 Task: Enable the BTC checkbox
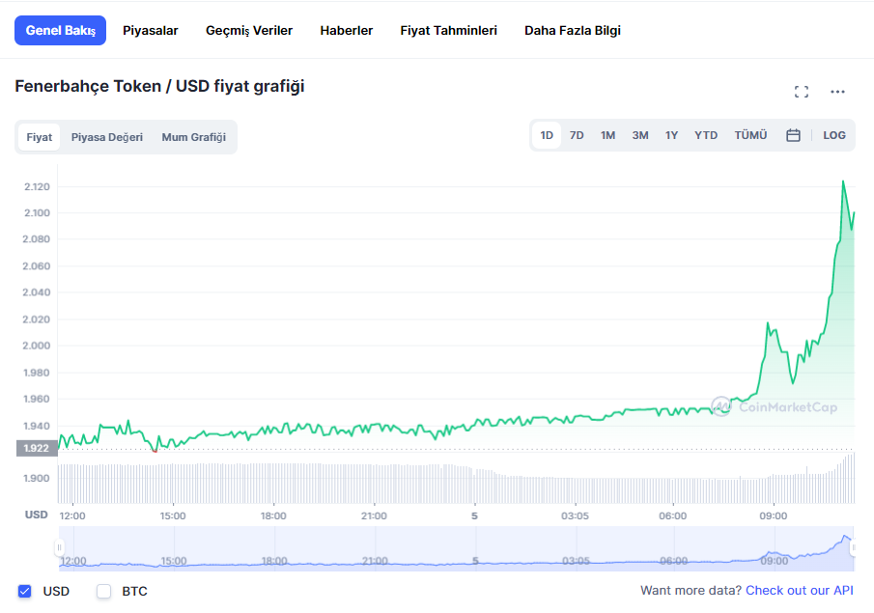click(x=104, y=591)
